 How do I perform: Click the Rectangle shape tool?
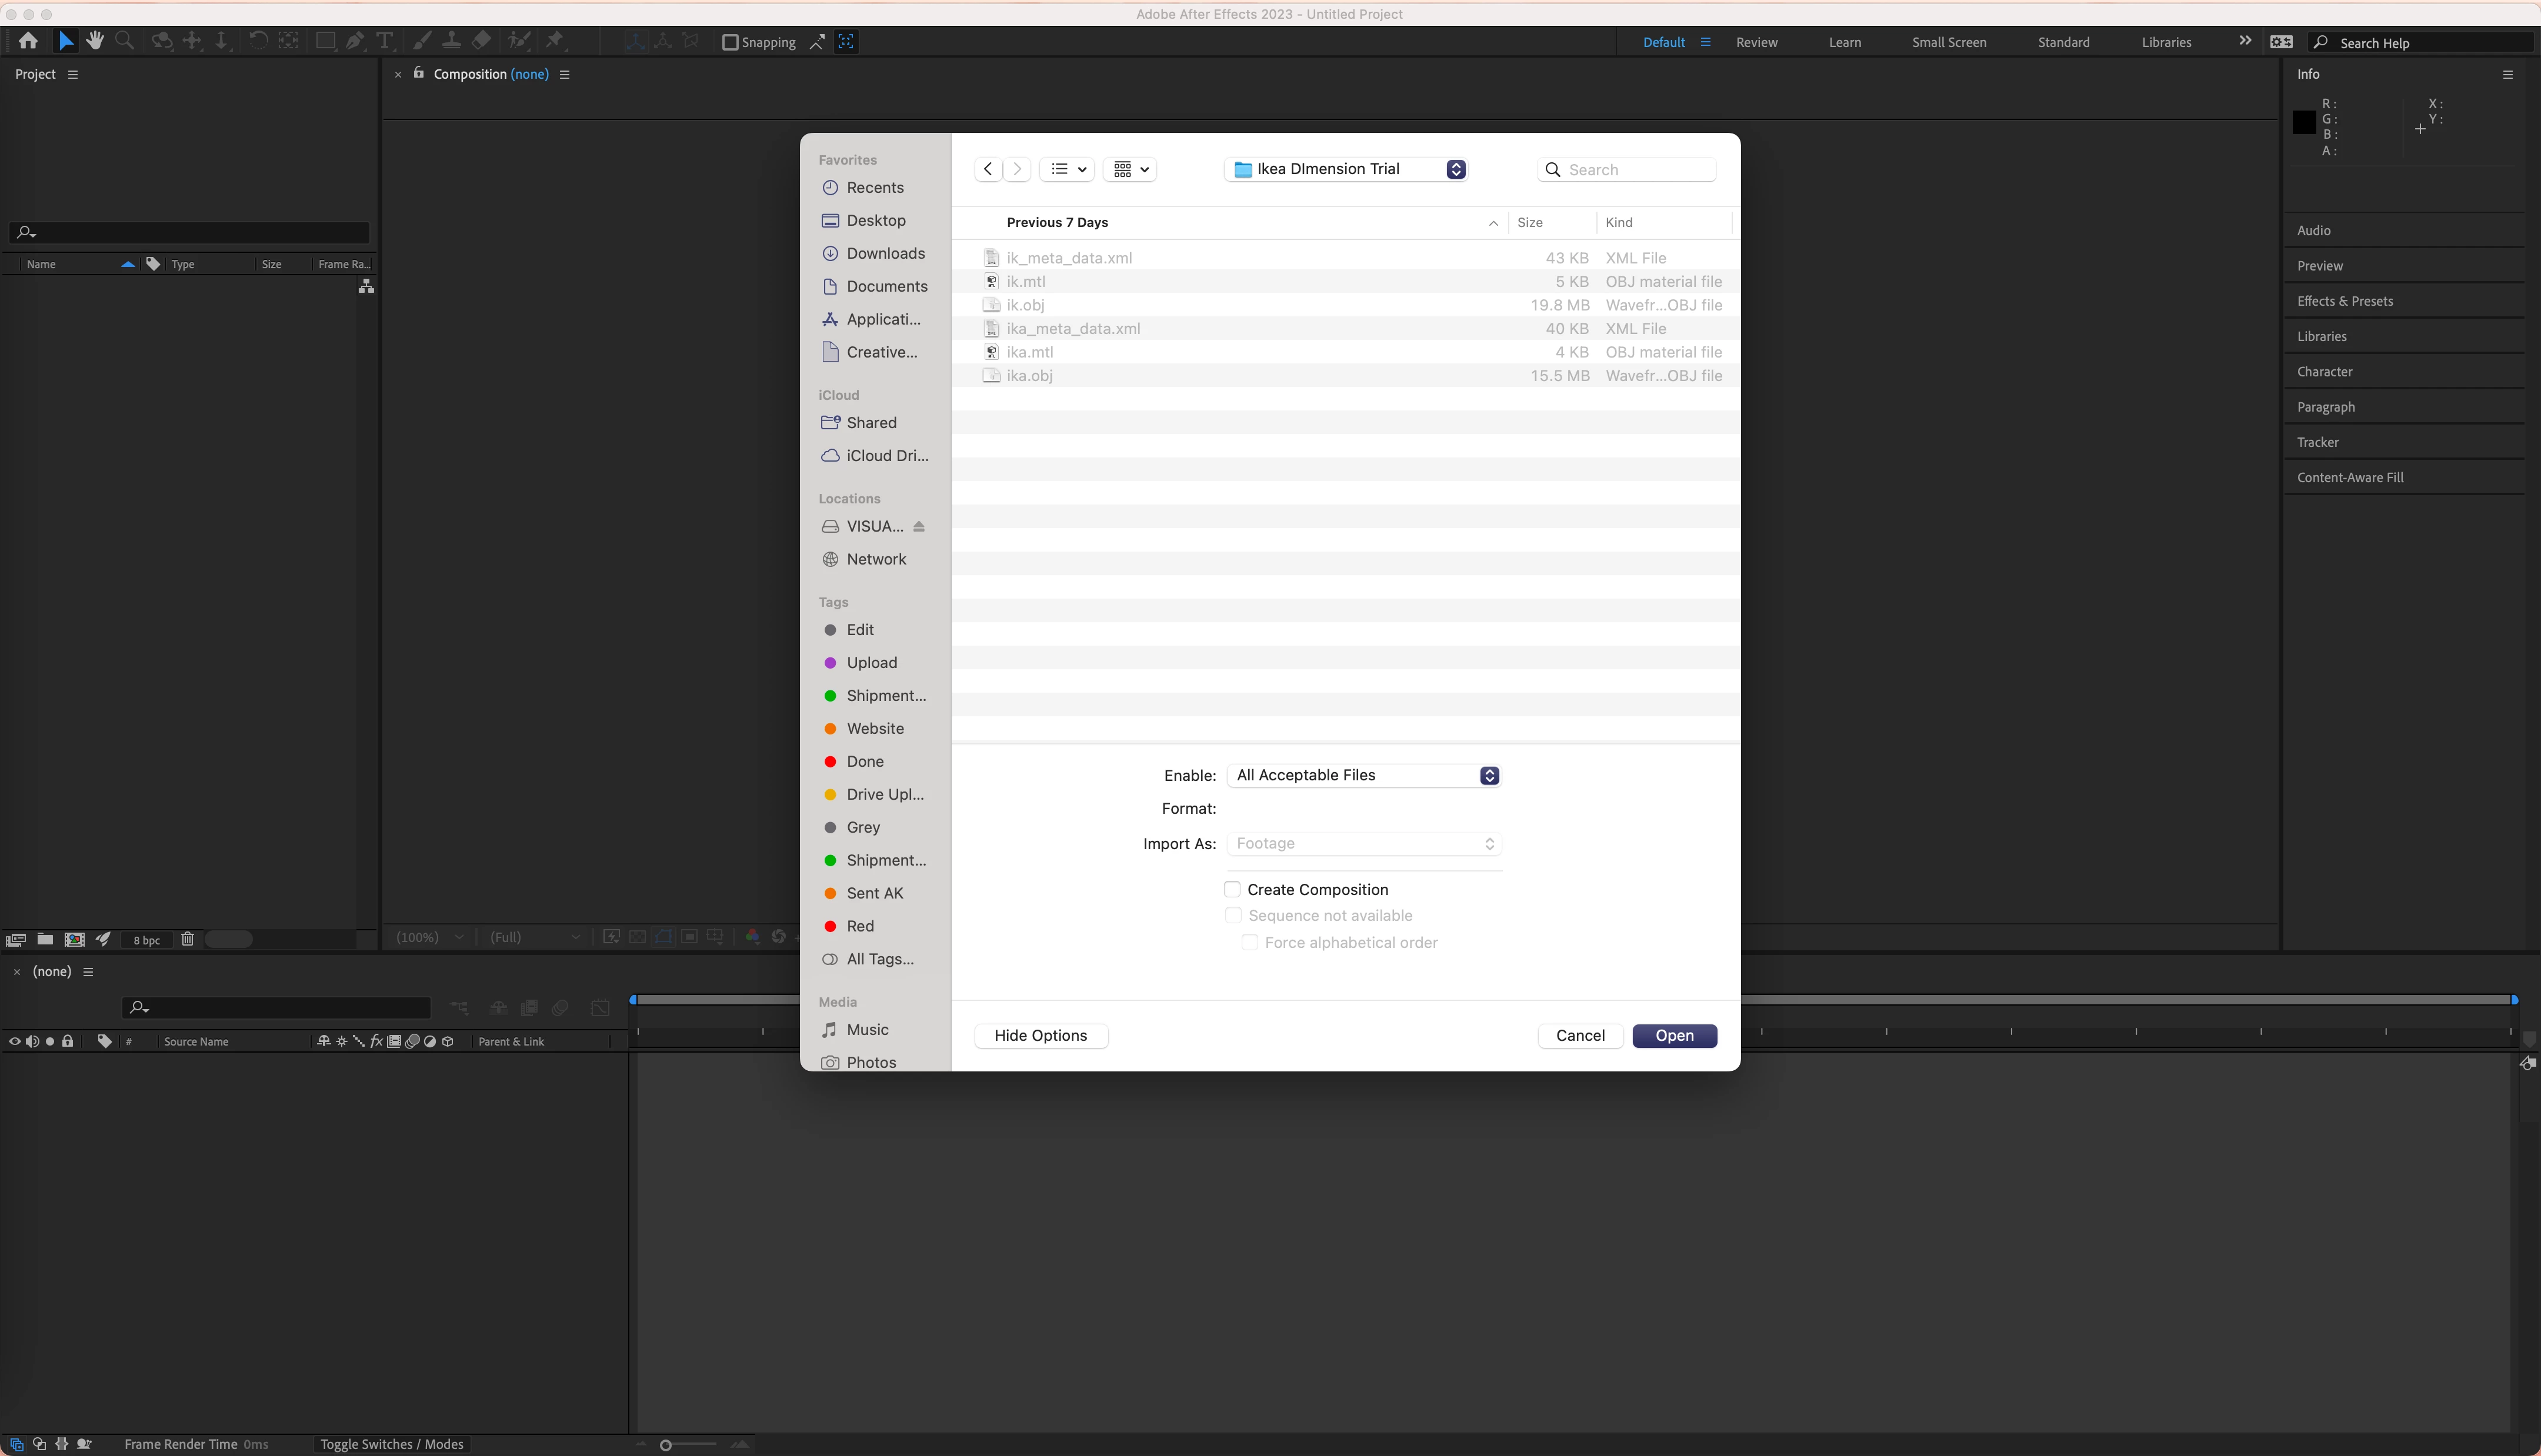click(x=325, y=41)
